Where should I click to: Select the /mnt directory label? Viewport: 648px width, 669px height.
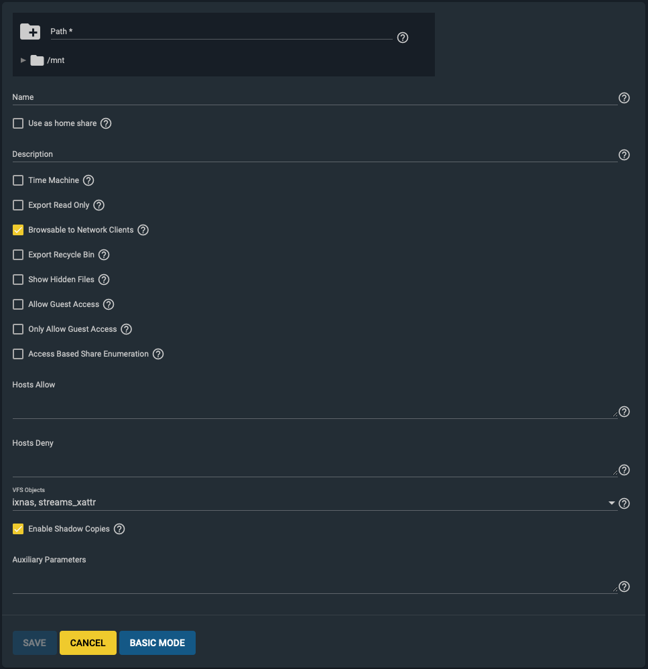pos(56,60)
